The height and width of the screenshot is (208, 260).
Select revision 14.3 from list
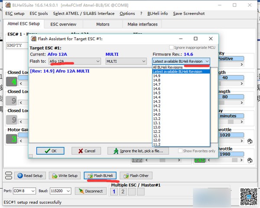[x=181, y=101]
